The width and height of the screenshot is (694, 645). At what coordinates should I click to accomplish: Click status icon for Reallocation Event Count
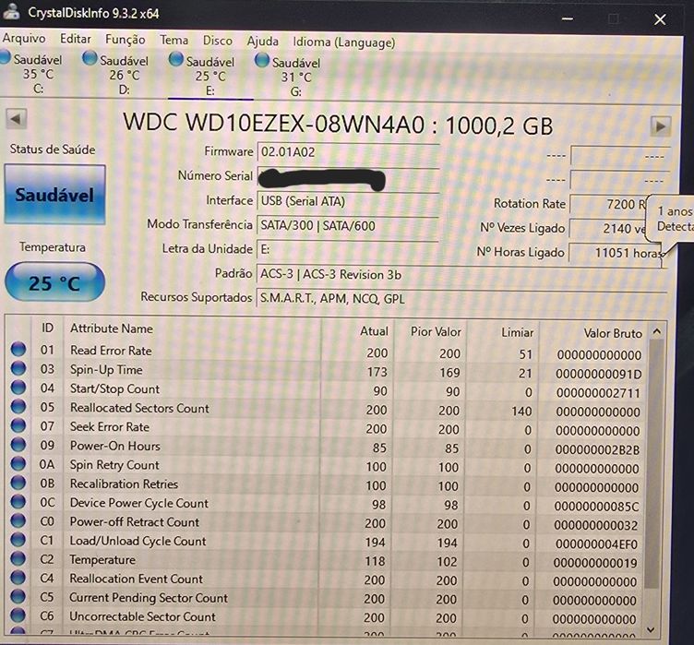pyautogui.click(x=18, y=578)
